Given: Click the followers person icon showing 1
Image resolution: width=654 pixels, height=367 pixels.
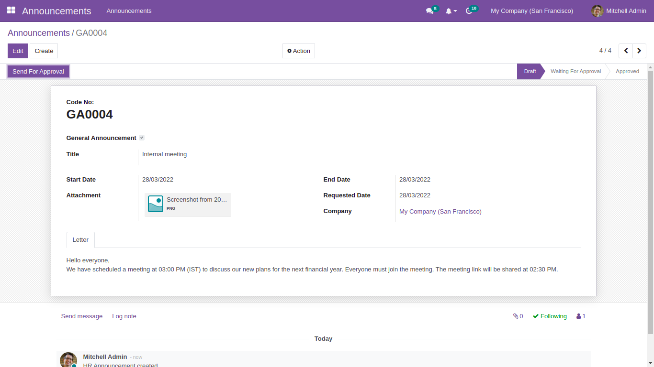Looking at the screenshot, I should [579, 316].
